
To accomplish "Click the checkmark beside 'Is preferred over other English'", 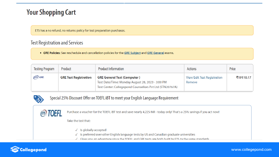I will 76,134.
